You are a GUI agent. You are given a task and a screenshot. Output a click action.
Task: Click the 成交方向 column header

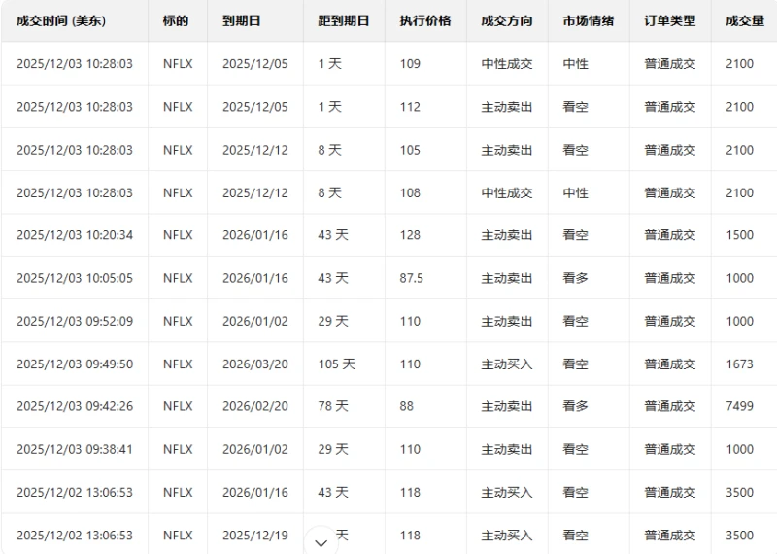[x=506, y=20]
